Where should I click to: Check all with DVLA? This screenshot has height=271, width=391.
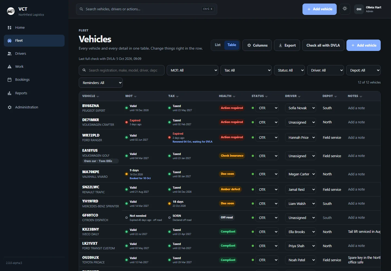click(x=323, y=45)
